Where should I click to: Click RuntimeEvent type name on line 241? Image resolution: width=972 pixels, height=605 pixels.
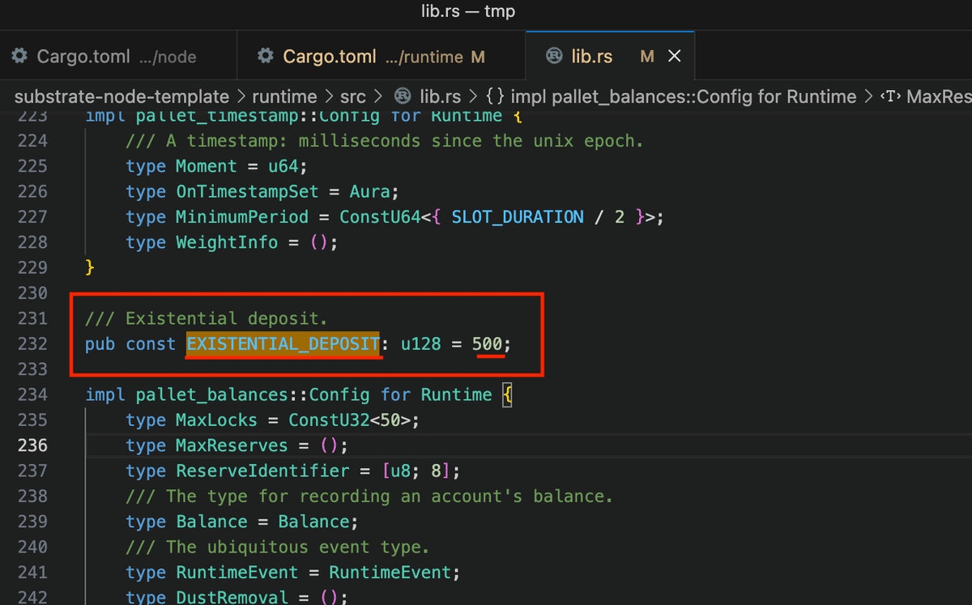click(x=237, y=573)
